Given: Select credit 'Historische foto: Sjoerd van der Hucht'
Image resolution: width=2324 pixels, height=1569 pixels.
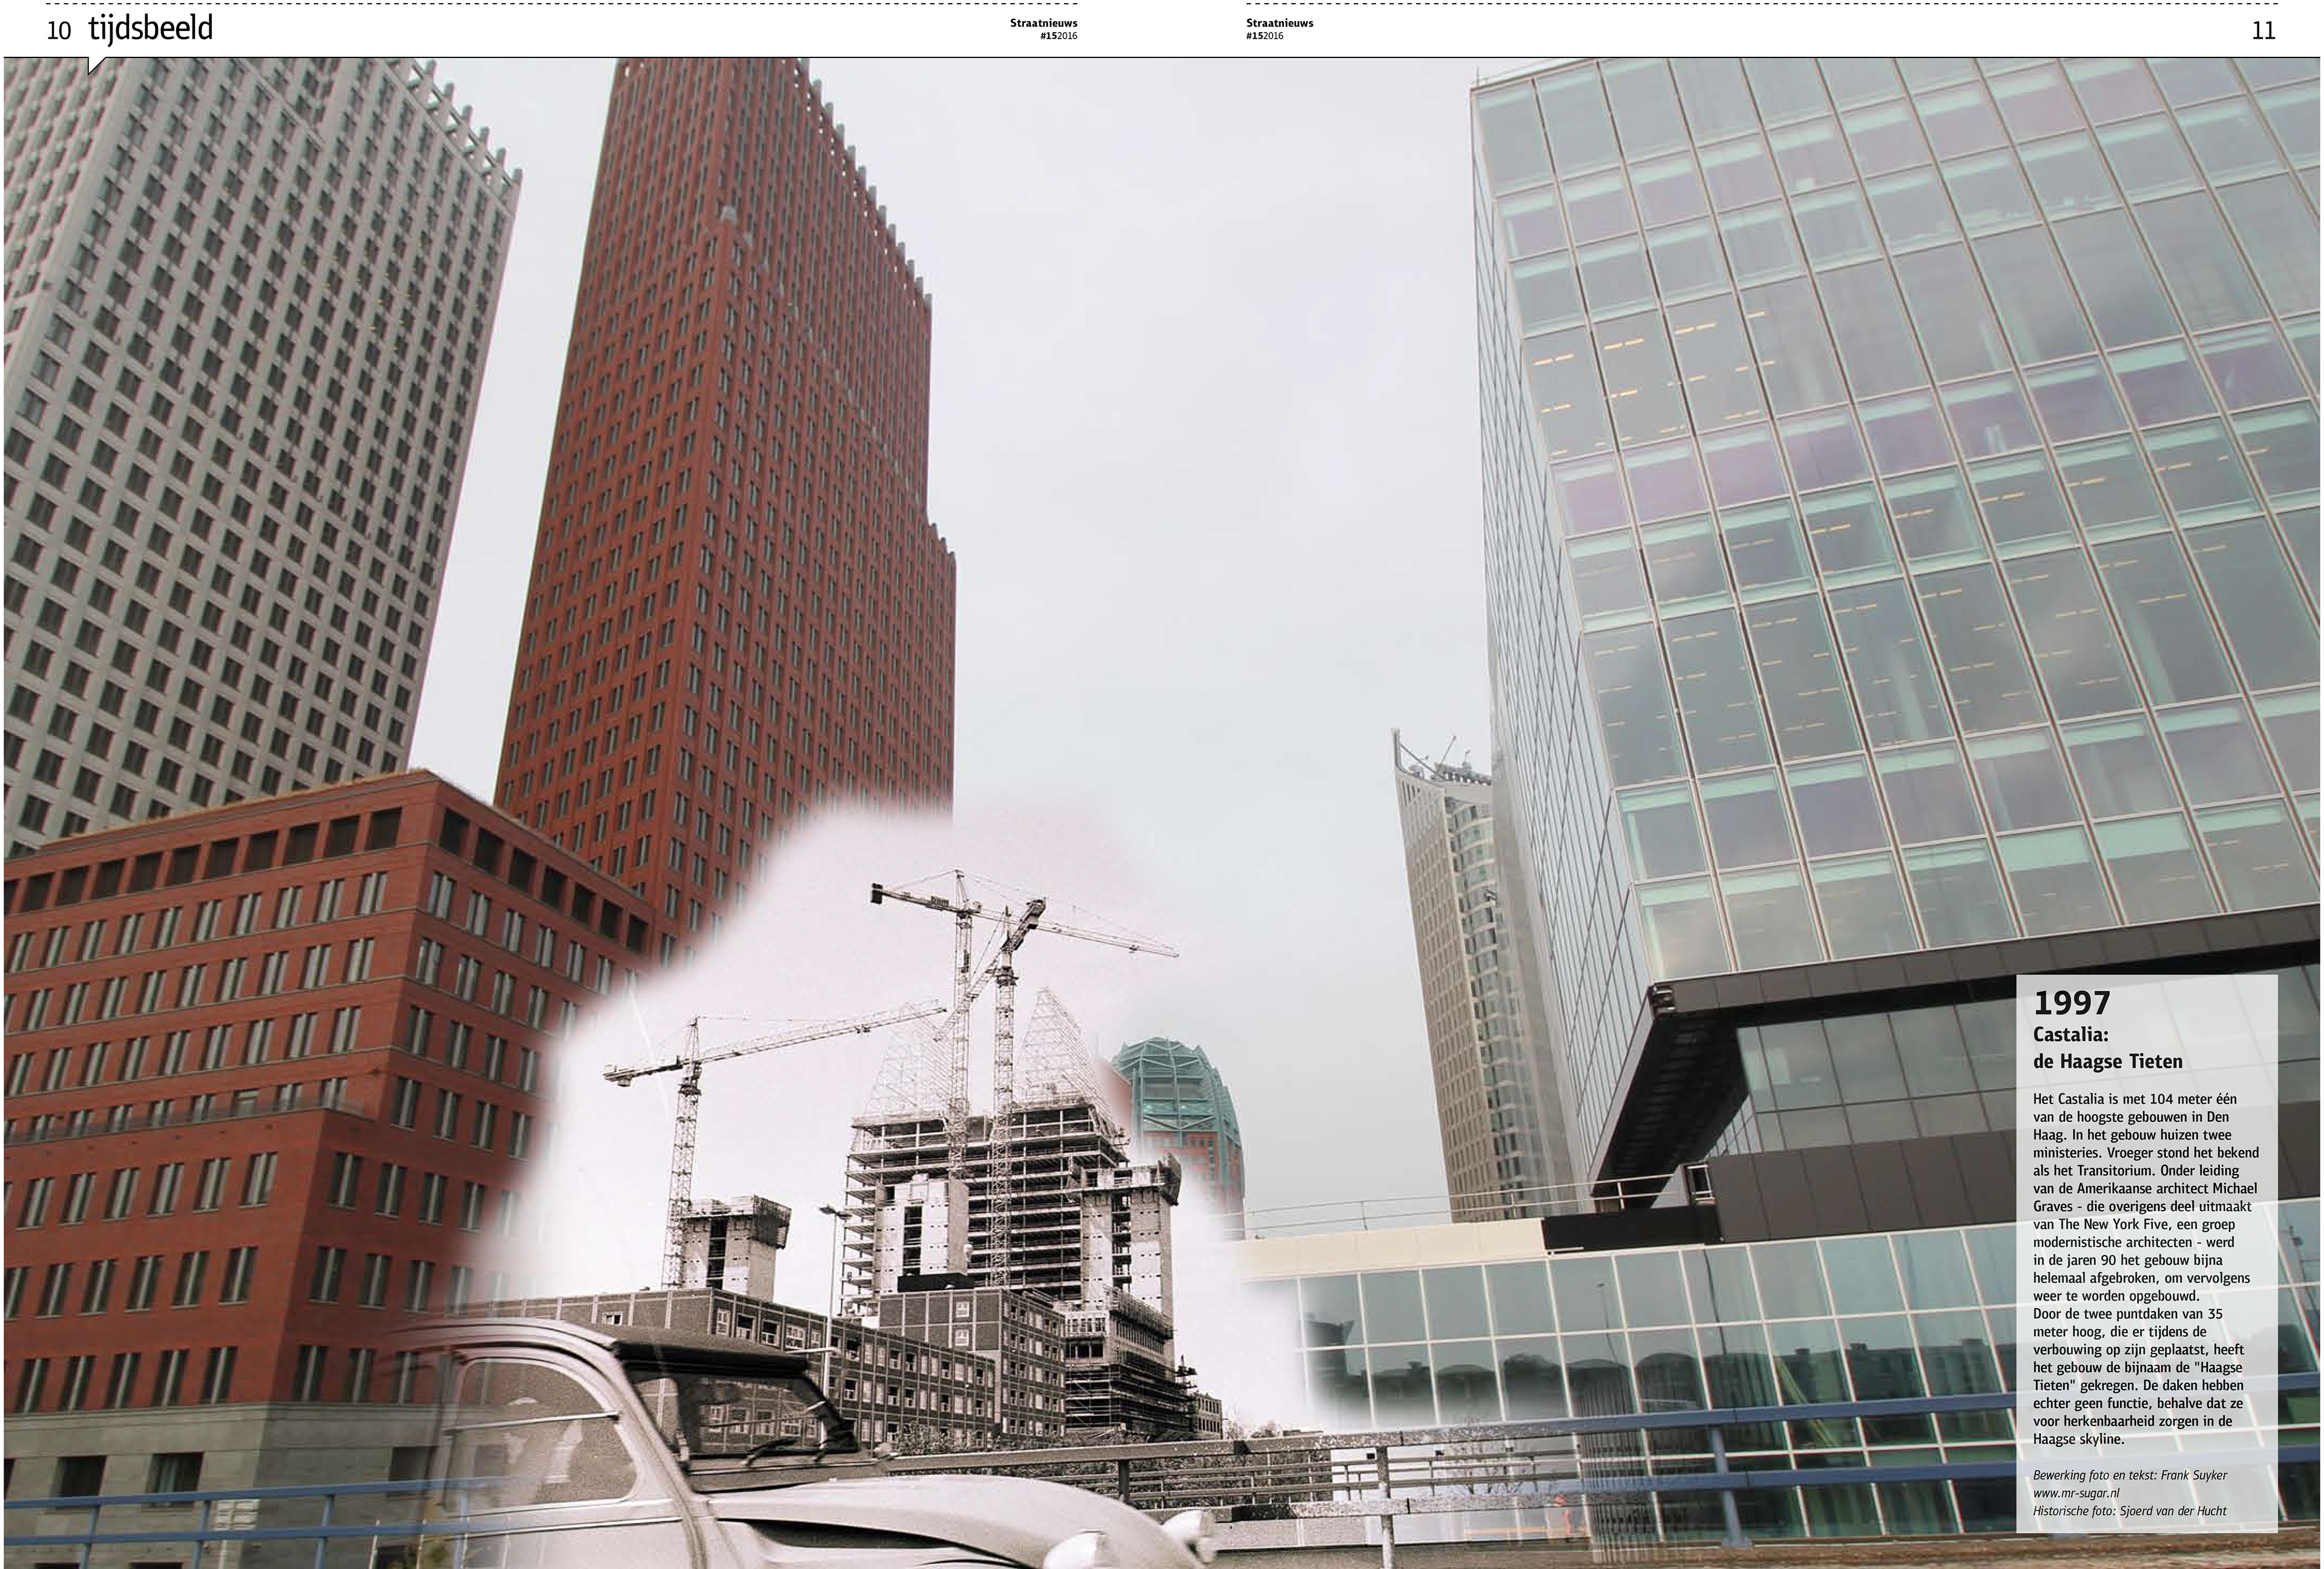Looking at the screenshot, I should [x=2129, y=1511].
